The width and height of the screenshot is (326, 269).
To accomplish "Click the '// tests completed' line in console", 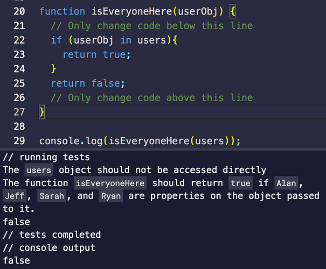I will [52, 235].
